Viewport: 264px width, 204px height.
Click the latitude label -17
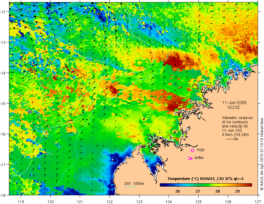pyautogui.click(x=3, y=165)
